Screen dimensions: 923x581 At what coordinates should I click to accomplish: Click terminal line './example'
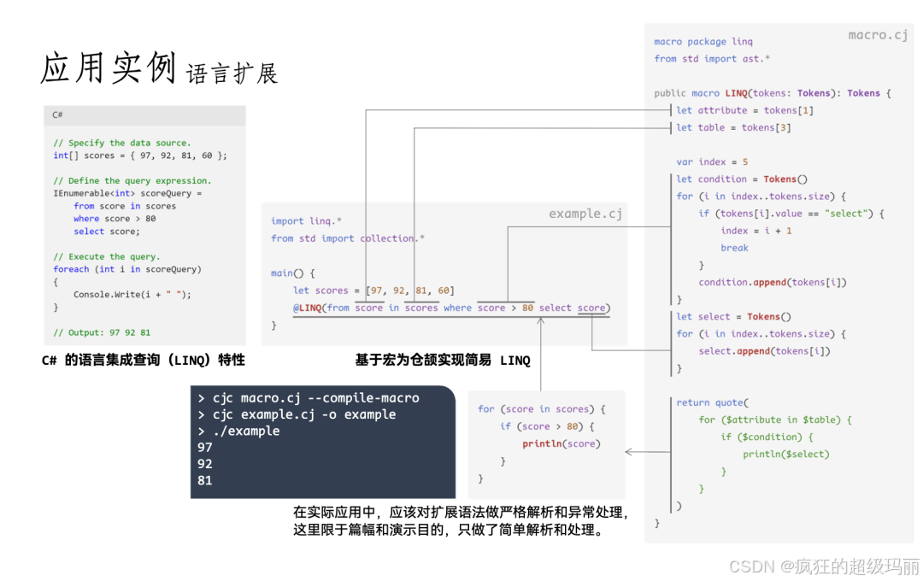[246, 431]
